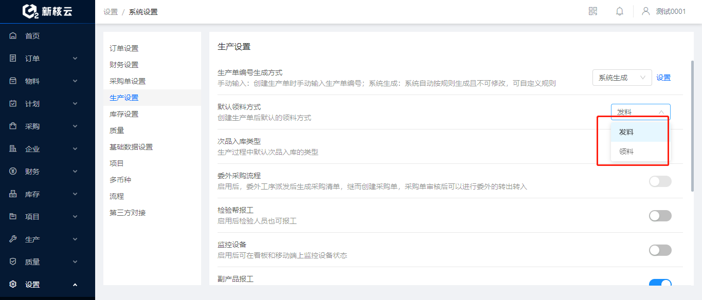Turn off the 副产品报工 switch

(x=660, y=283)
